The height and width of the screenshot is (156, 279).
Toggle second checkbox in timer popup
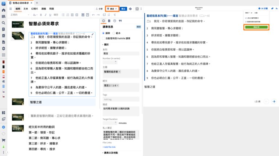(x=246, y=22)
